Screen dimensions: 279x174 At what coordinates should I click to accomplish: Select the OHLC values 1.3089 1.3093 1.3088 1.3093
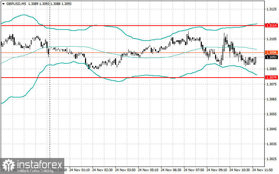click(x=50, y=4)
